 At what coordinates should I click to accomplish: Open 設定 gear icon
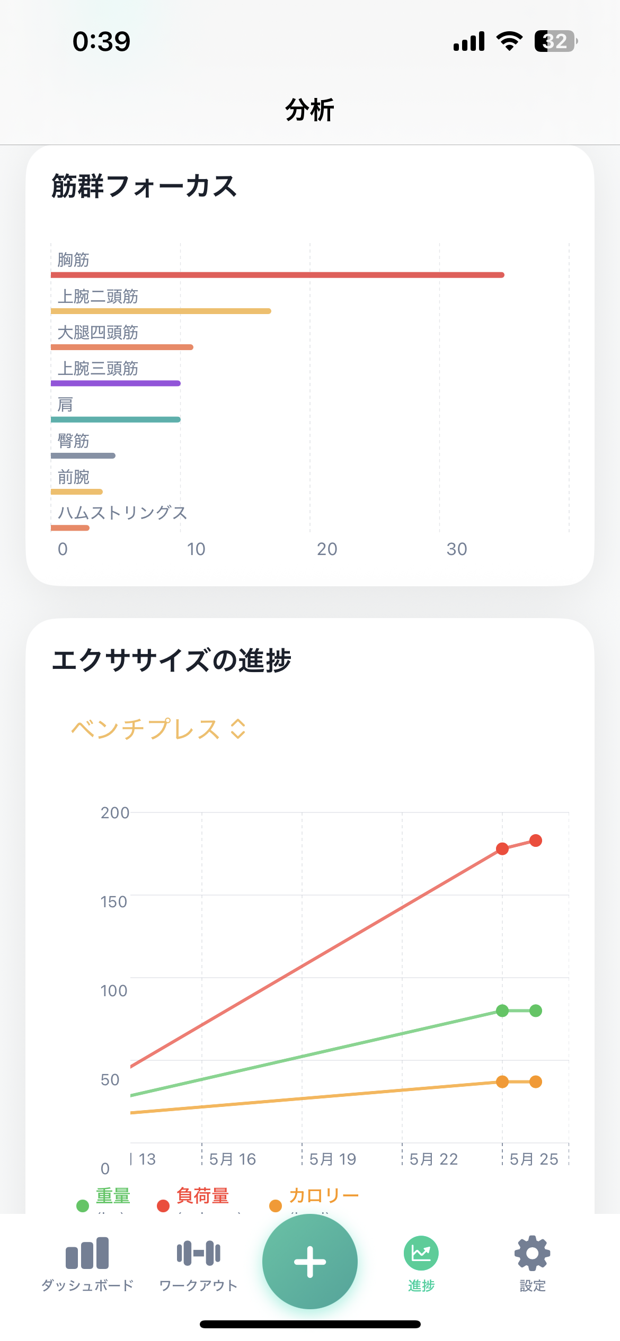coord(532,1254)
